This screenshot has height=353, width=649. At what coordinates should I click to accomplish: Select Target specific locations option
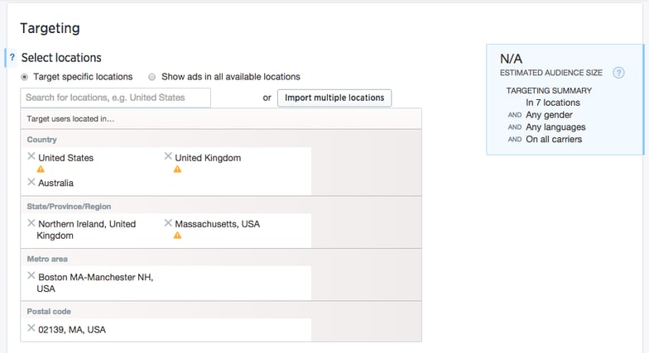pos(24,77)
